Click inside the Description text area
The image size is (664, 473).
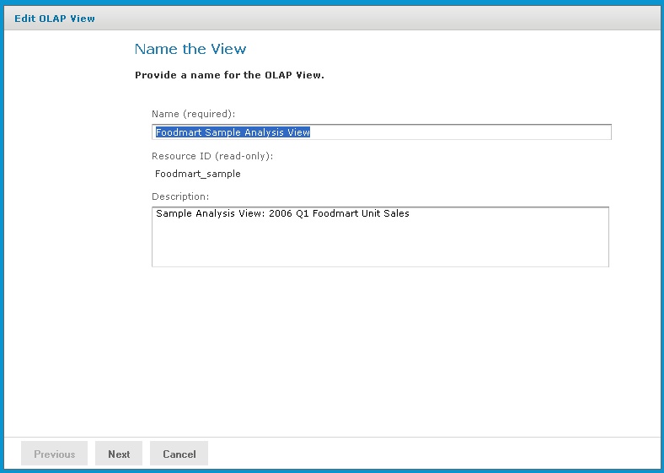[380, 237]
